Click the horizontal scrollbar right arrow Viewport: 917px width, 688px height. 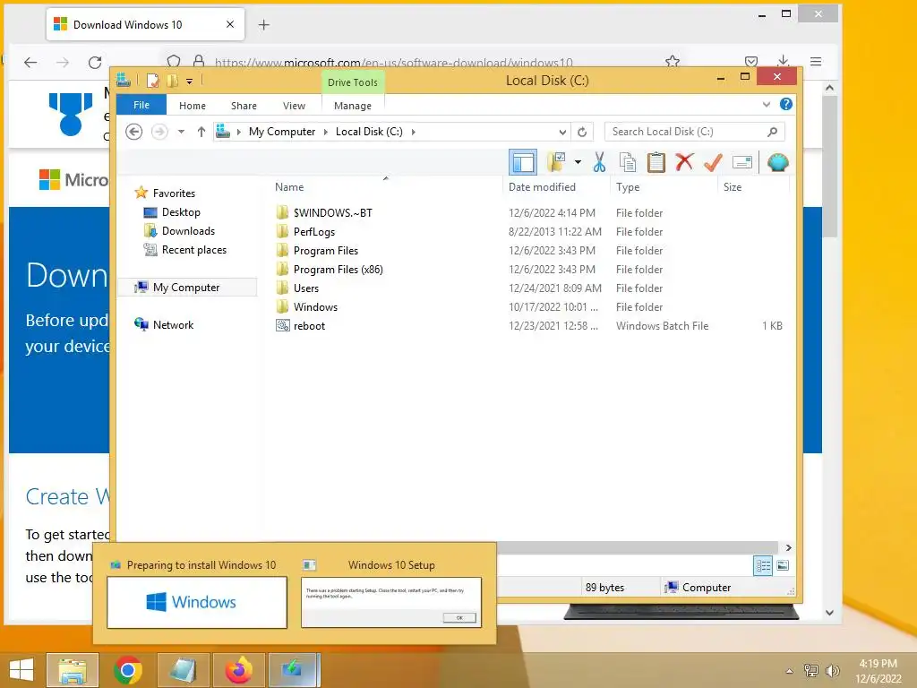788,547
